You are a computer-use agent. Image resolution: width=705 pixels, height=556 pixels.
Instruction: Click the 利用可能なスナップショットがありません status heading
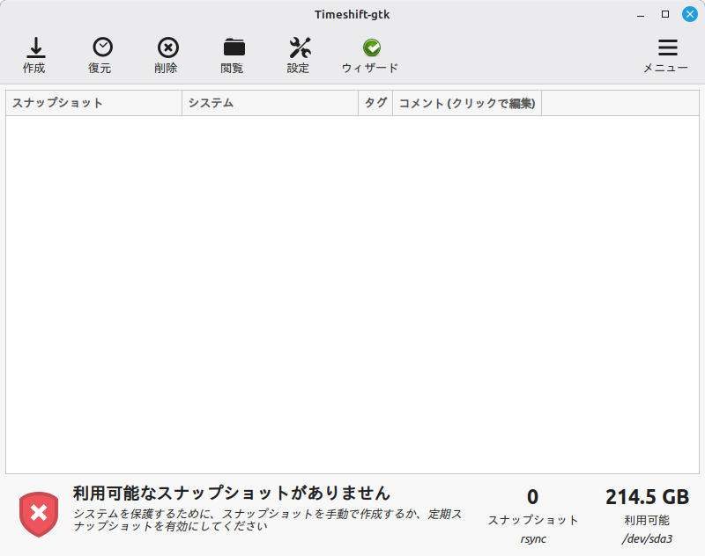click(231, 493)
